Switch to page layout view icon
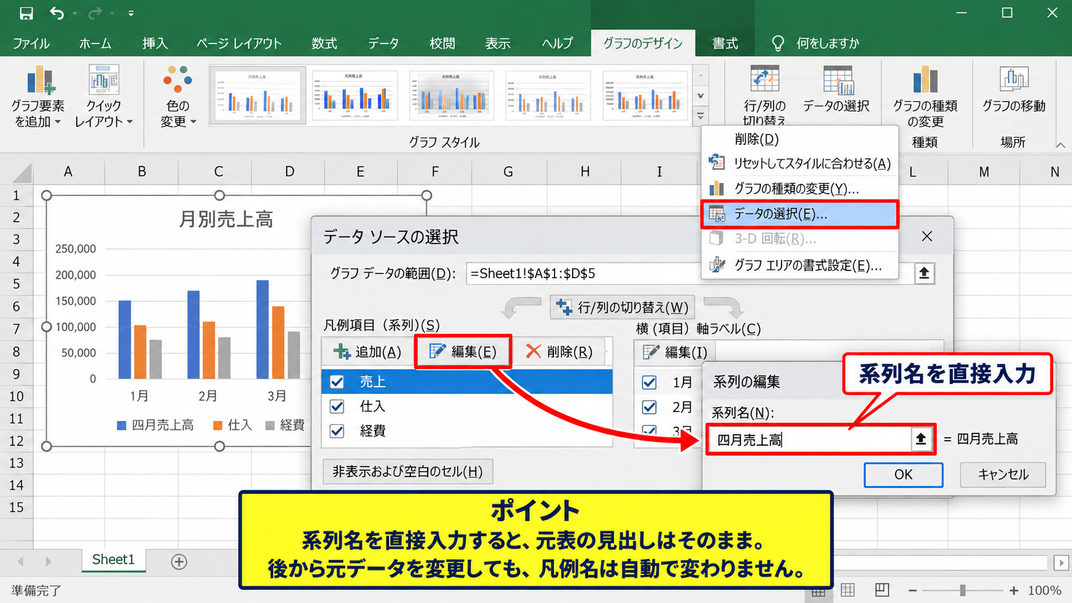 (x=848, y=590)
